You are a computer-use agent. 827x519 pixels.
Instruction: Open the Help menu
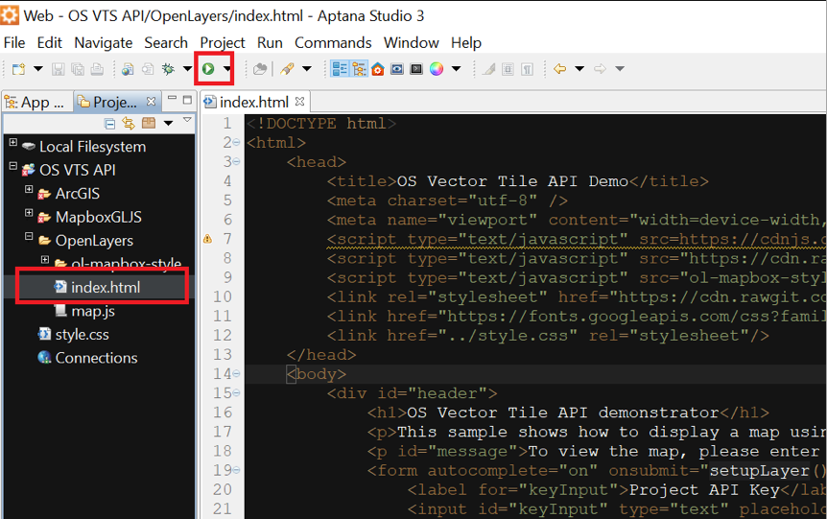pos(466,43)
